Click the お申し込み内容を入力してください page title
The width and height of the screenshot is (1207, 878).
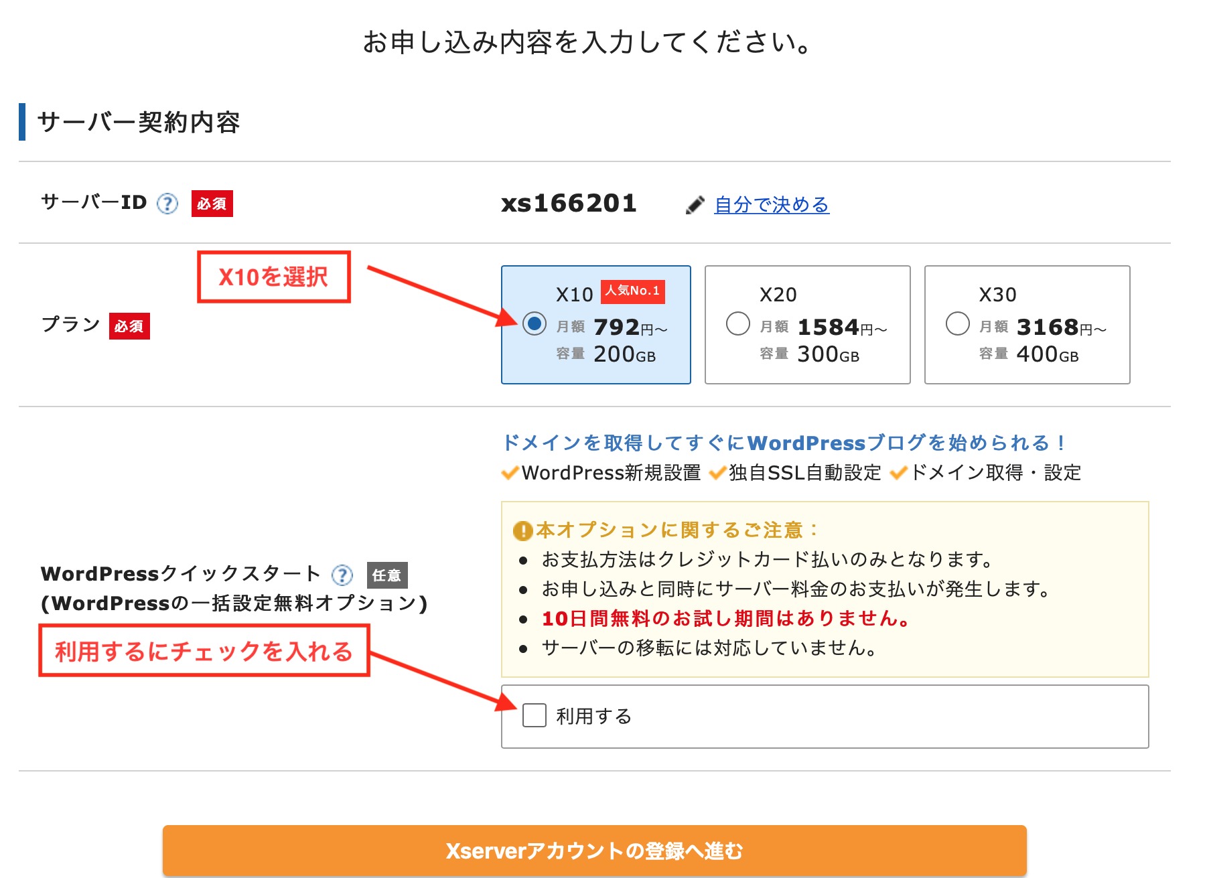(x=588, y=42)
